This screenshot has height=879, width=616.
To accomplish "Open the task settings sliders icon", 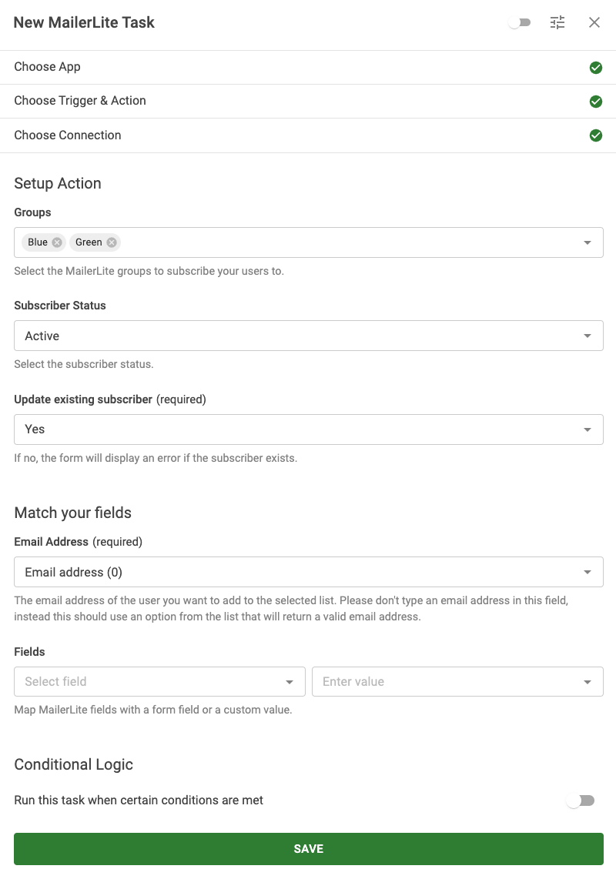I will 557,22.
